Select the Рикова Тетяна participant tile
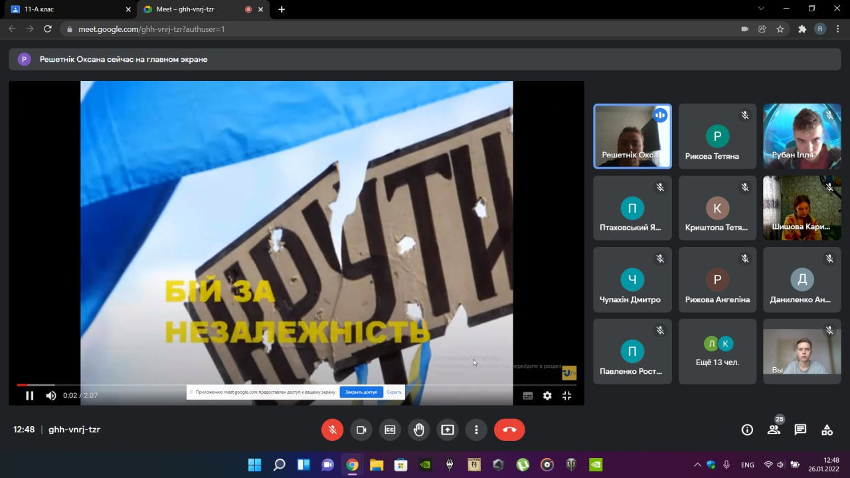 717,136
